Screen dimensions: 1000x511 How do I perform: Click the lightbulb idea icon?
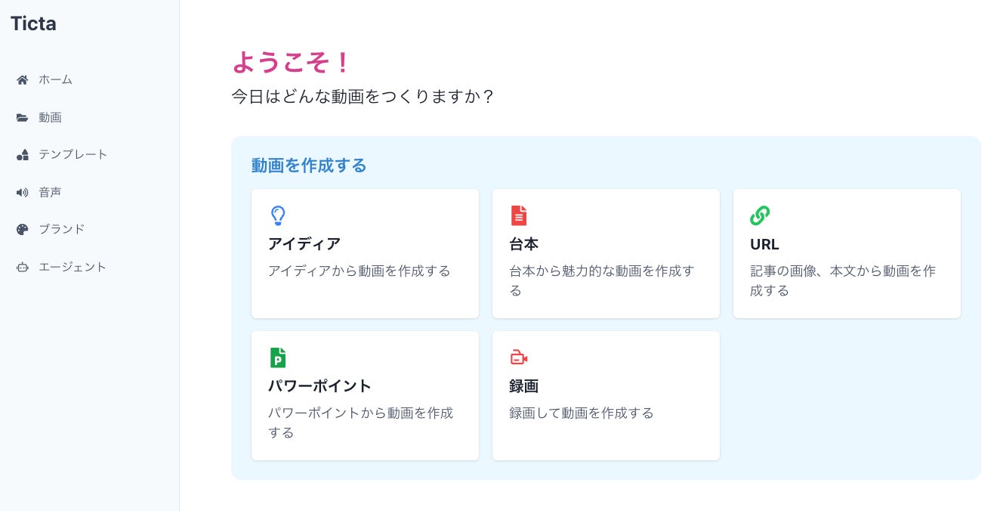[278, 215]
